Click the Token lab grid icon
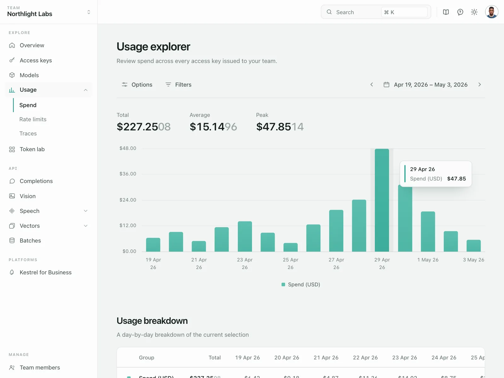The height and width of the screenshot is (378, 504). pos(12,149)
